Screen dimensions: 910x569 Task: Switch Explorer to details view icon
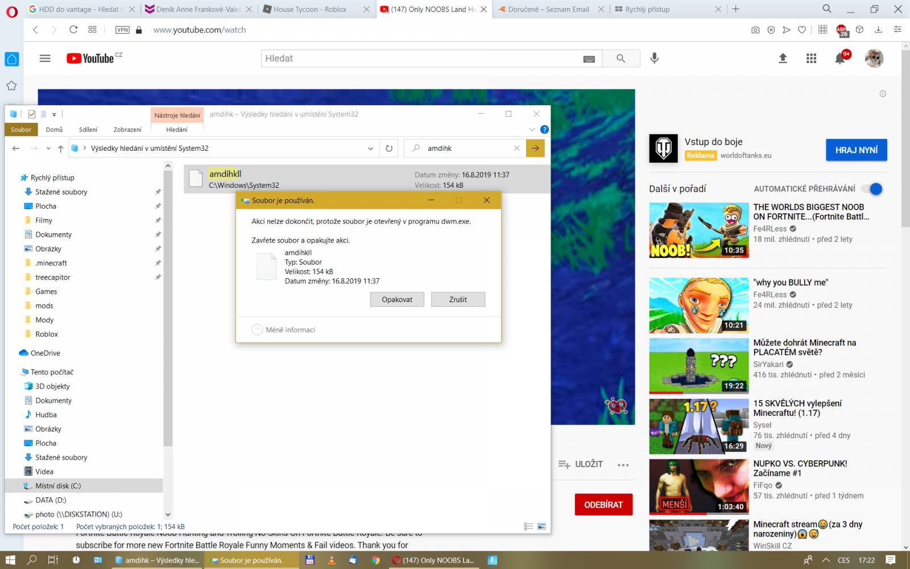point(528,526)
